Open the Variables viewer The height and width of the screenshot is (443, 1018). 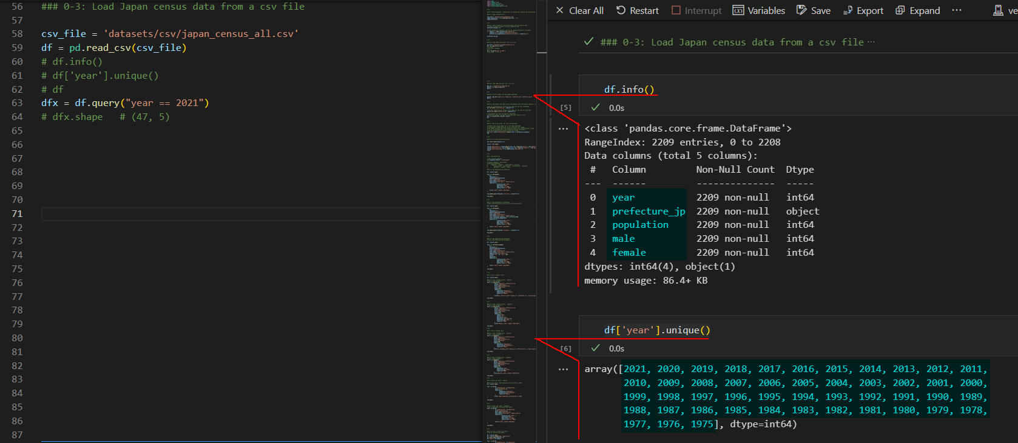(758, 10)
